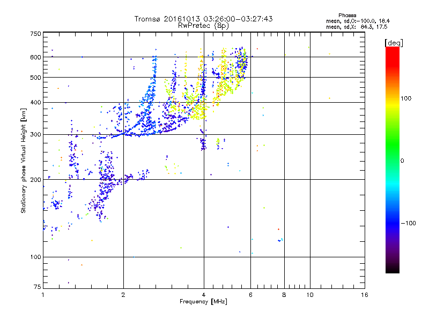Click the y-axis label '100'

click(35, 257)
